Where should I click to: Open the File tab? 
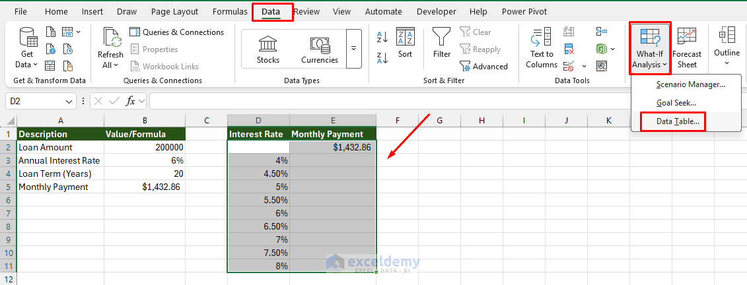pyautogui.click(x=21, y=12)
